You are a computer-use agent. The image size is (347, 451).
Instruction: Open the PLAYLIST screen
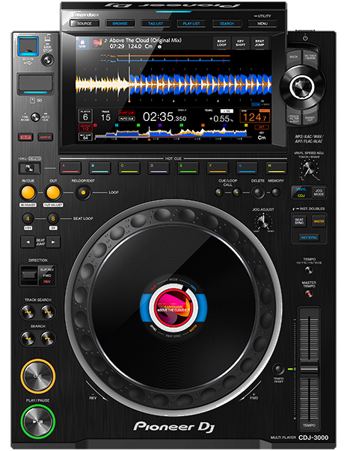pyautogui.click(x=191, y=23)
